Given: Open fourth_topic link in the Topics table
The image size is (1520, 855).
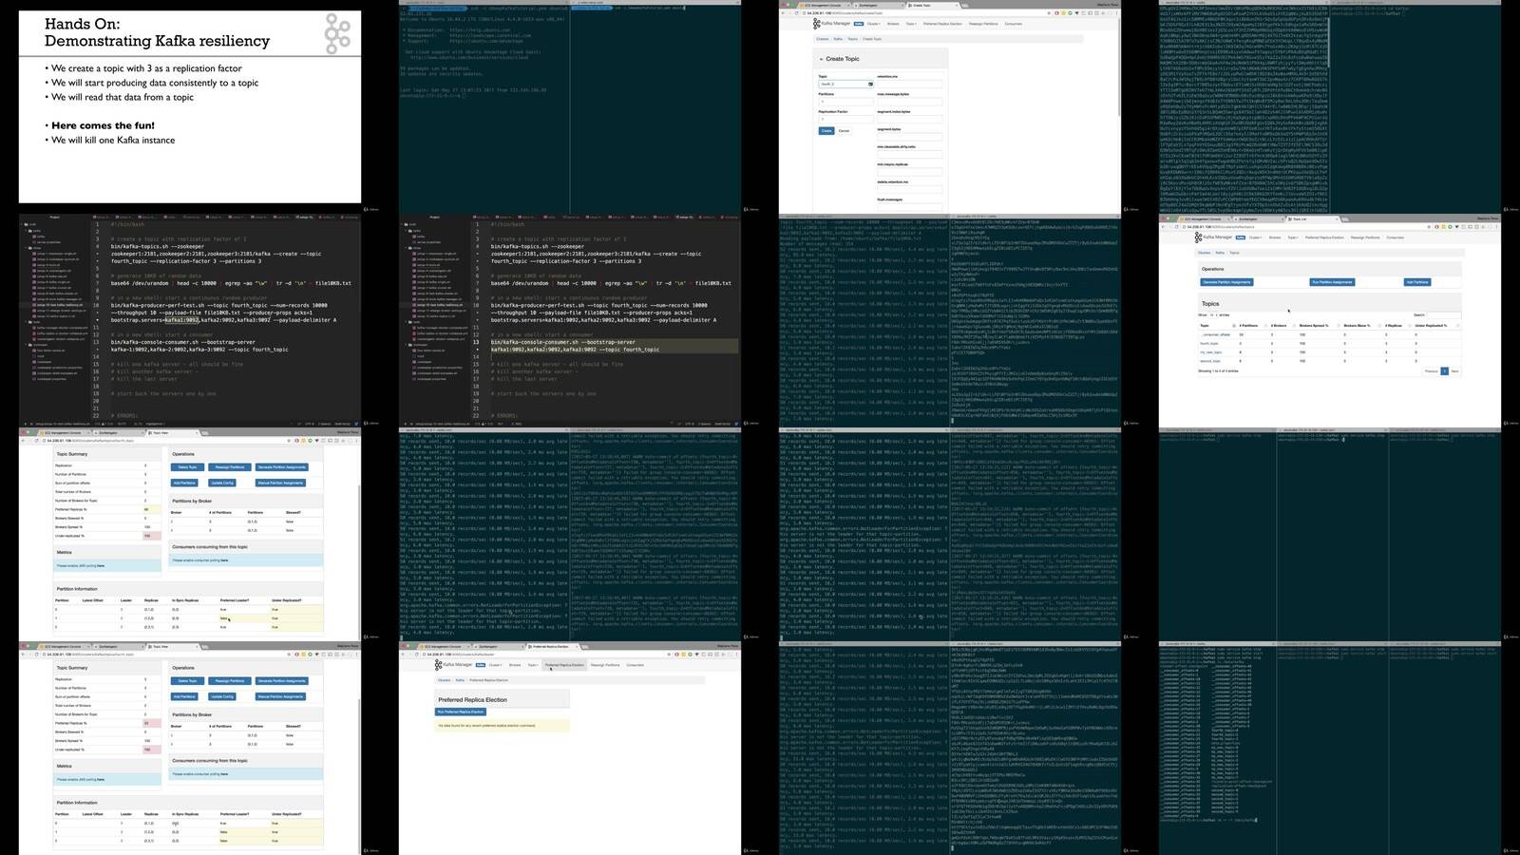Looking at the screenshot, I should coord(1209,344).
